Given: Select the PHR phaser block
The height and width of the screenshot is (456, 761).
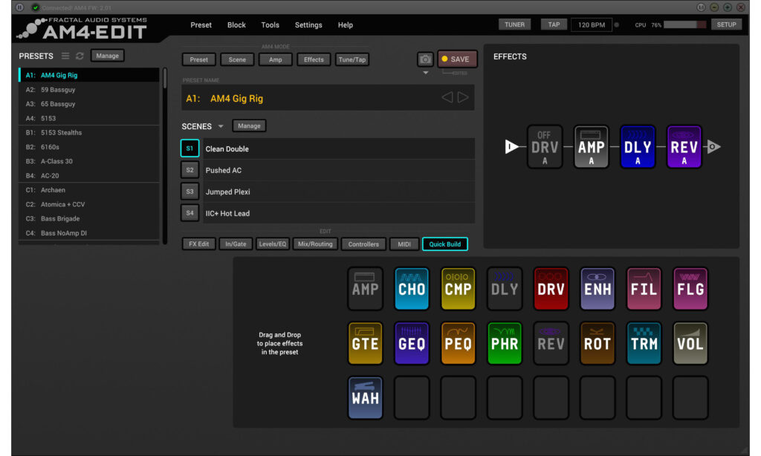Looking at the screenshot, I should [505, 343].
